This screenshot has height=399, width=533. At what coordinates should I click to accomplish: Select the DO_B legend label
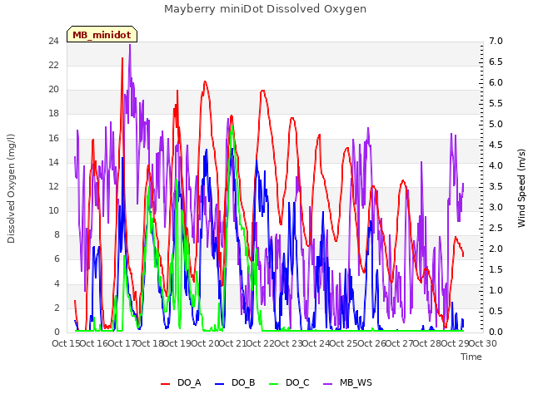243,382
